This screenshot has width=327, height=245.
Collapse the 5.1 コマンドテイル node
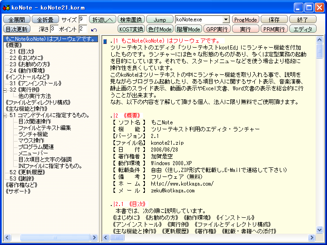pyautogui.click(x=5, y=116)
